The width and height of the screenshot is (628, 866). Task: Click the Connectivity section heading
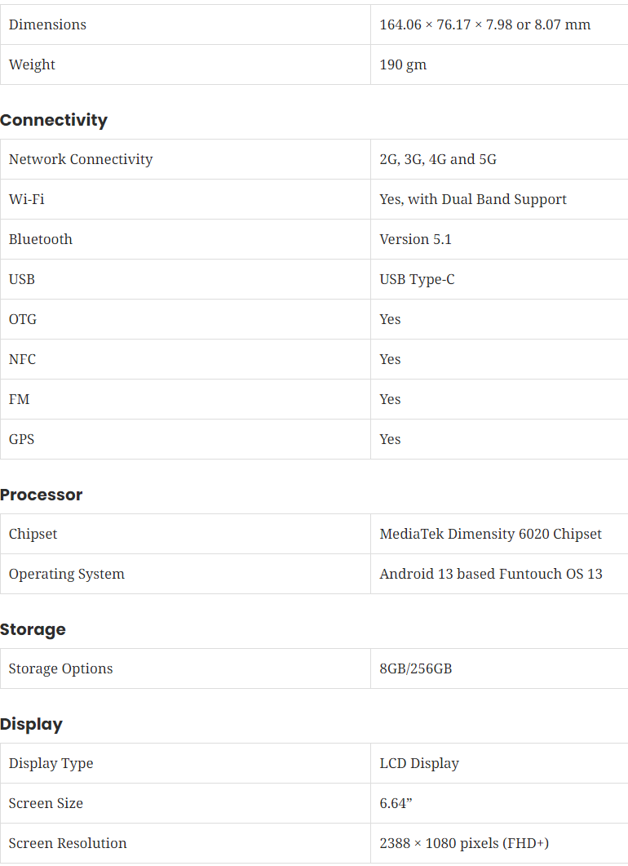[54, 120]
